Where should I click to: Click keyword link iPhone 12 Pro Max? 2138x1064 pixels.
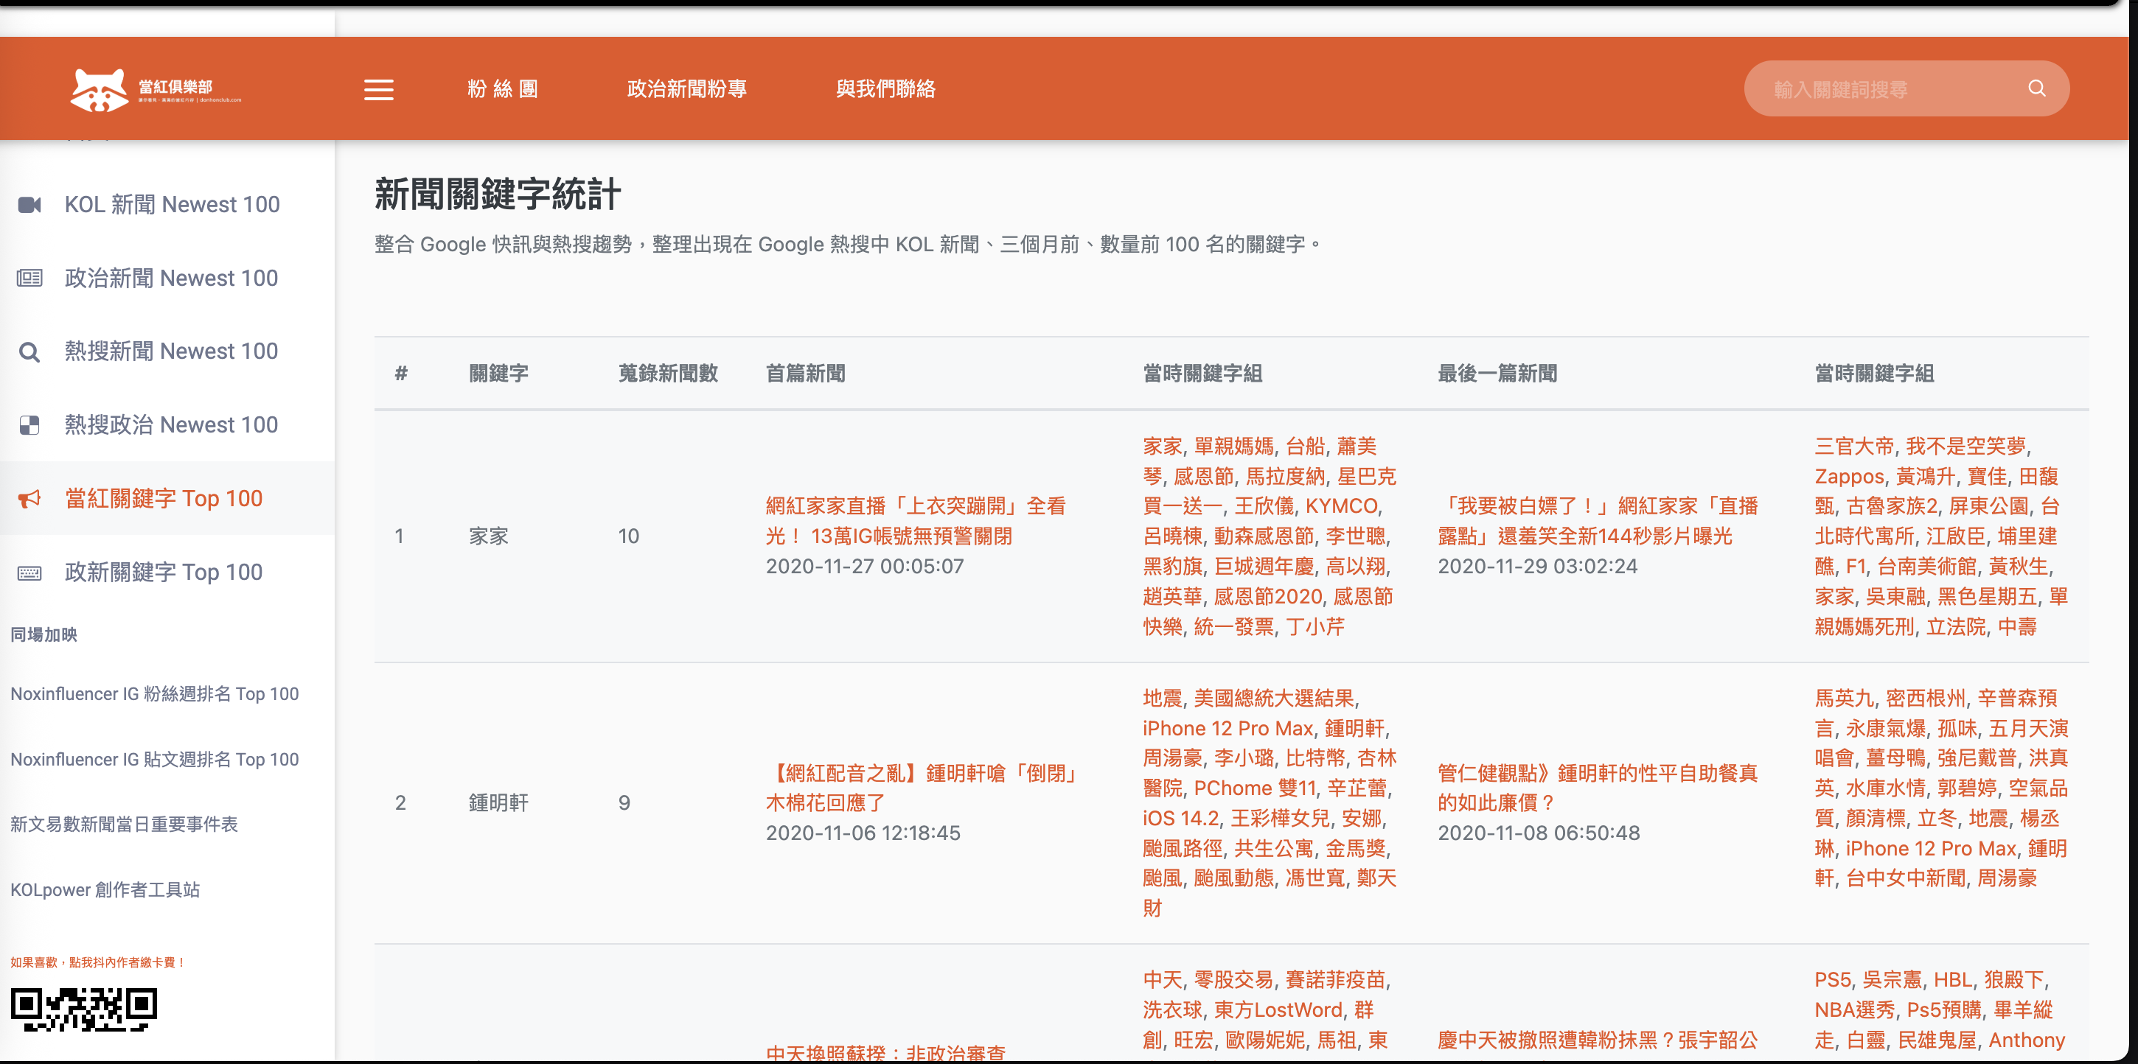tap(1227, 728)
